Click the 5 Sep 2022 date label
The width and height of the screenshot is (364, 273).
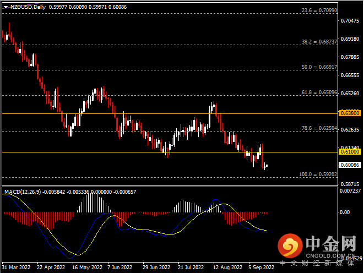tap(262, 267)
